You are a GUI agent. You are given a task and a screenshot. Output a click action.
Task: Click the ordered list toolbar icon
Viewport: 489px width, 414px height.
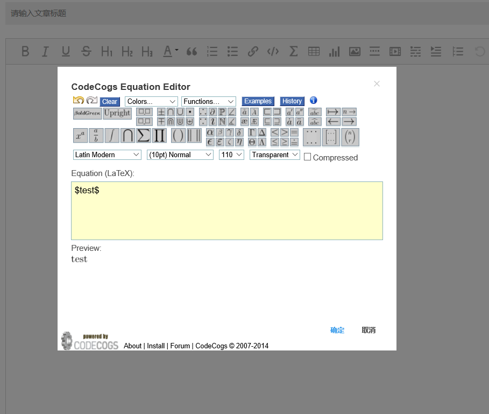pyautogui.click(x=212, y=51)
